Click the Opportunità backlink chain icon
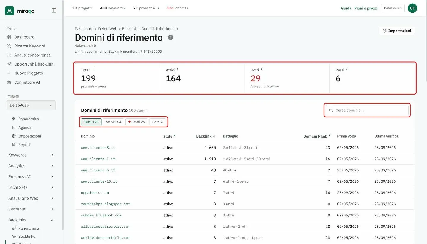427x244 pixels. coord(9,64)
